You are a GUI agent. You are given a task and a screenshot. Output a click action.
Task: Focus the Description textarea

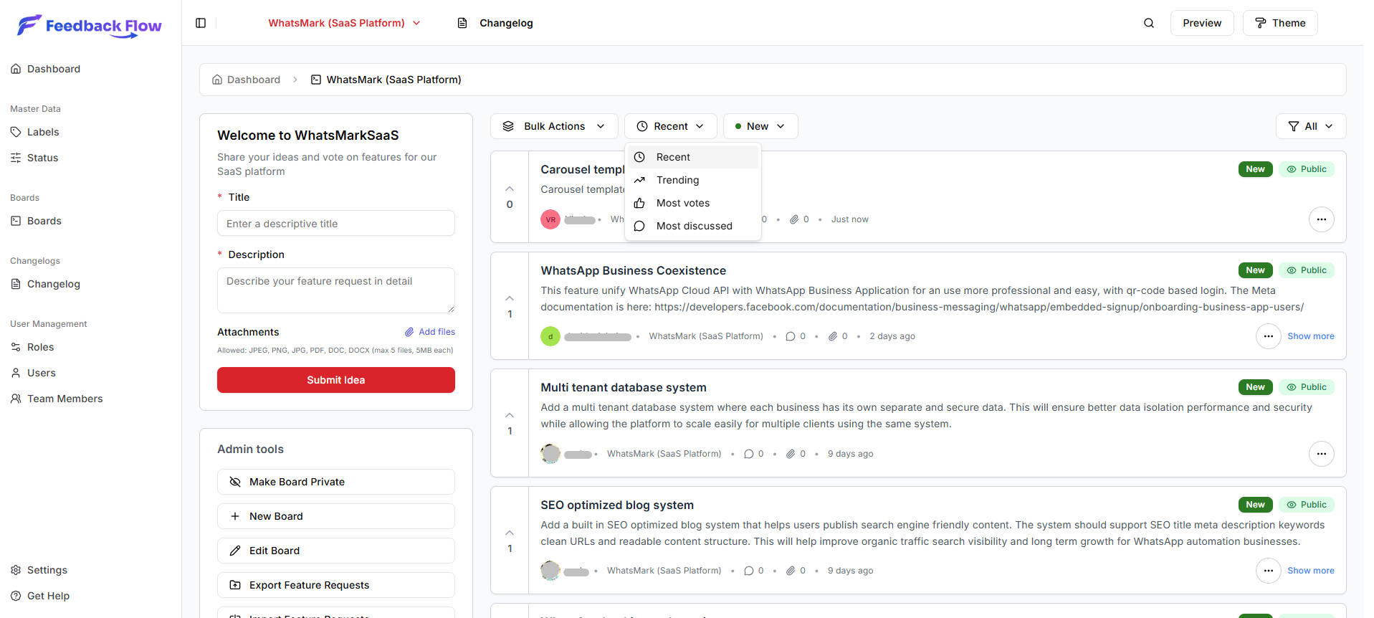point(336,290)
